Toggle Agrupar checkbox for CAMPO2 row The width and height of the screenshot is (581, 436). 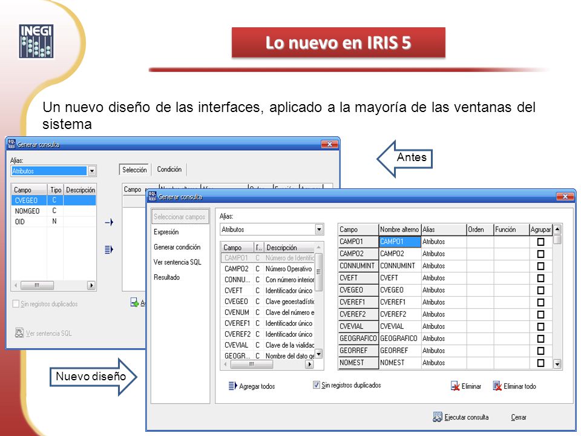pos(540,254)
